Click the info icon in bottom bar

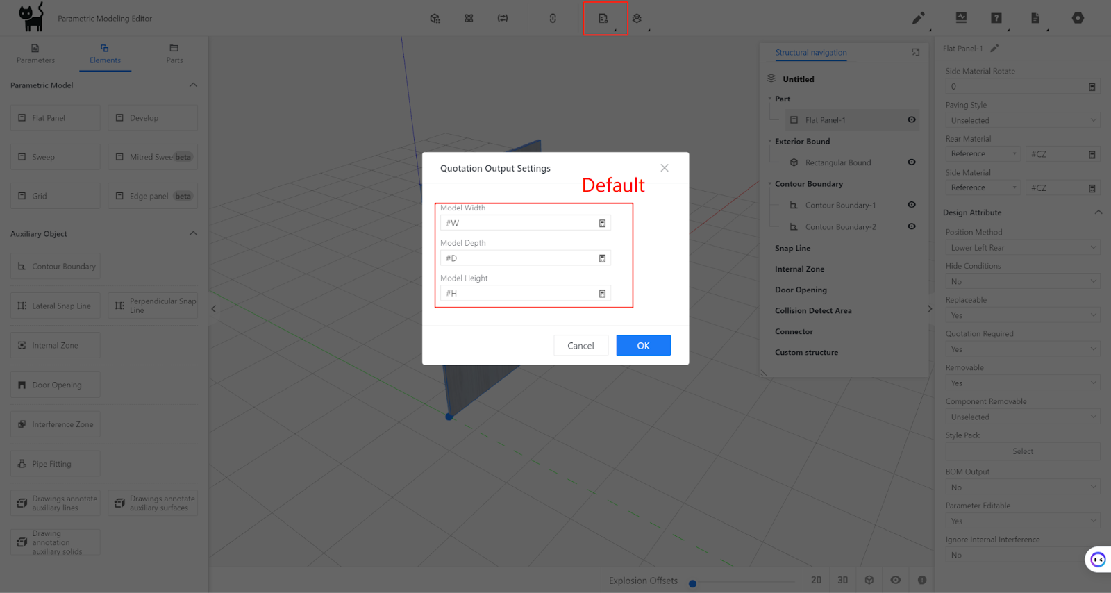(x=921, y=581)
